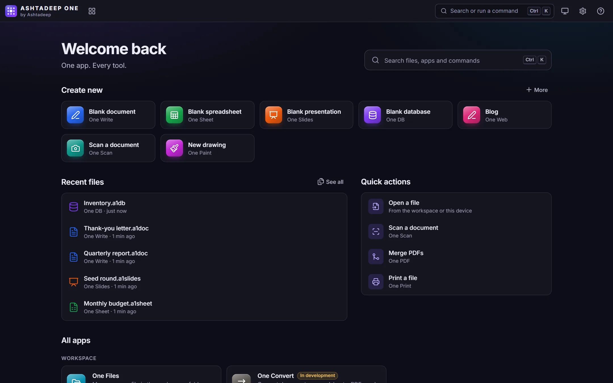Click the Blog pink pen icon

pos(472,115)
